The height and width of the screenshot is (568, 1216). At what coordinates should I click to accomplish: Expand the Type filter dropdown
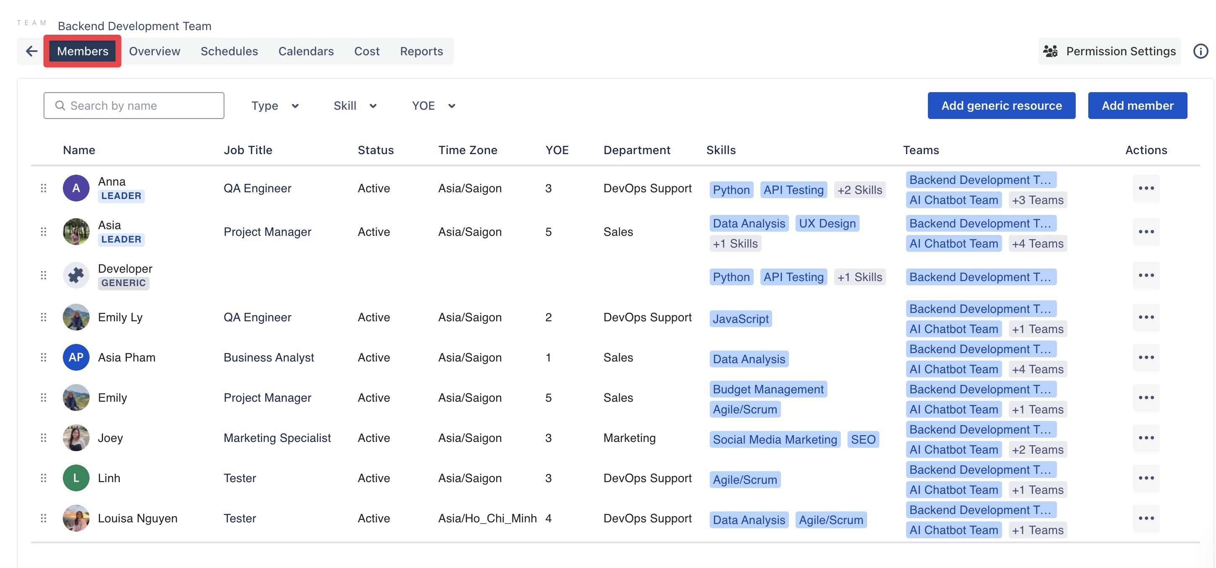click(275, 106)
